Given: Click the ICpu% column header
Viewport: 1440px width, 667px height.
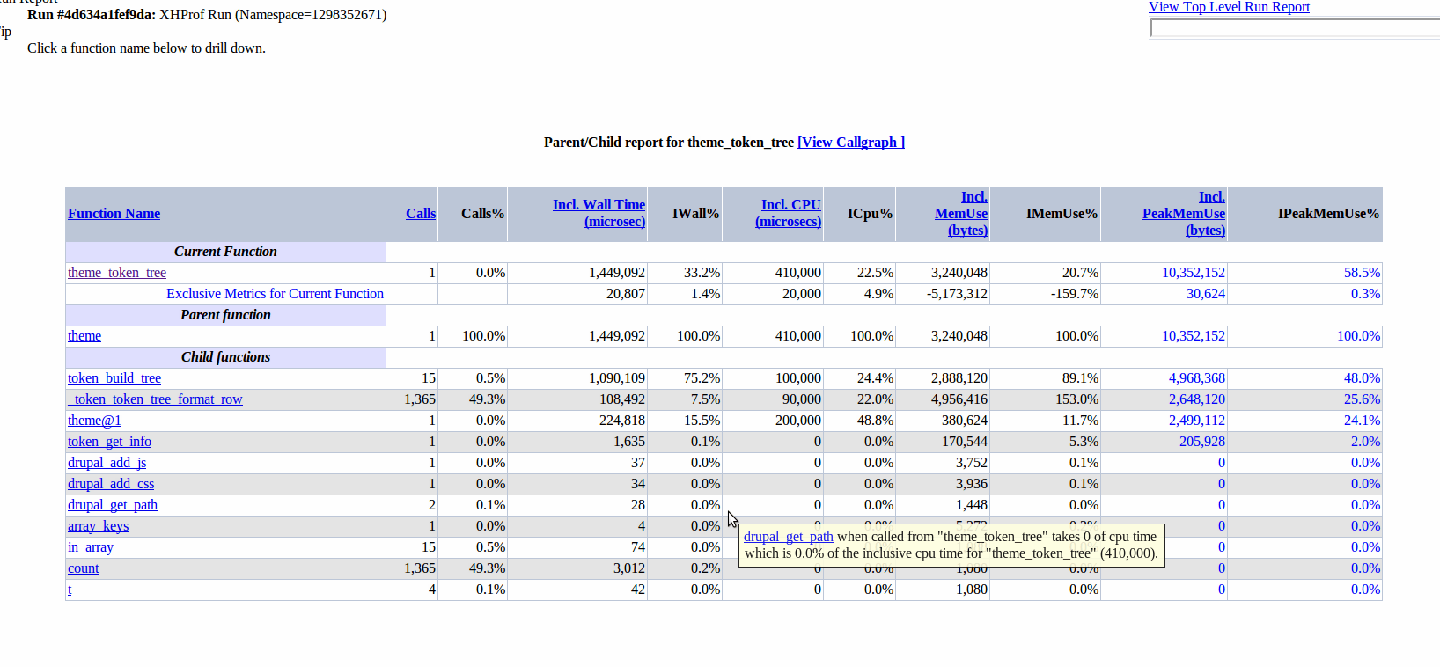Looking at the screenshot, I should [870, 214].
